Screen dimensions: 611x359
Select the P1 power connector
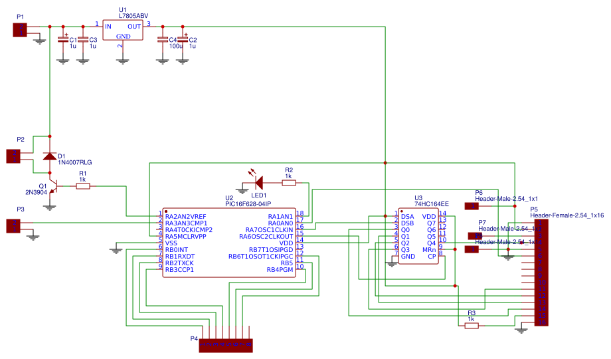pos(21,30)
